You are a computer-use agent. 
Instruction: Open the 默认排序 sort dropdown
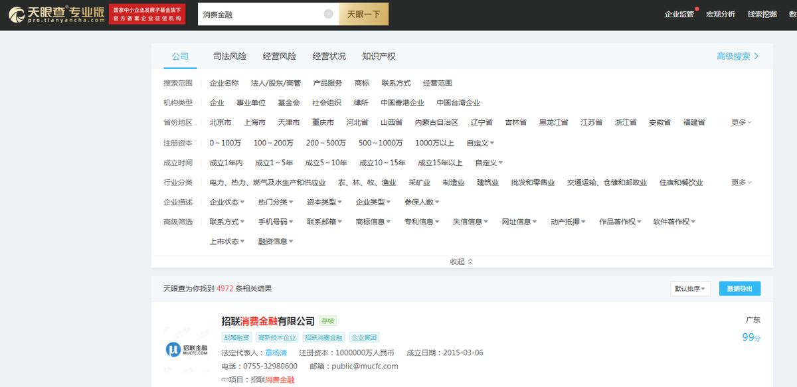tap(689, 288)
